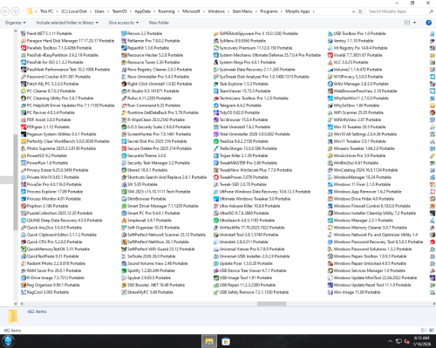Viewport: 436px width, 348px height.
Task: Jump to Windows folder in the breadcrumb
Action: [x=216, y=11]
